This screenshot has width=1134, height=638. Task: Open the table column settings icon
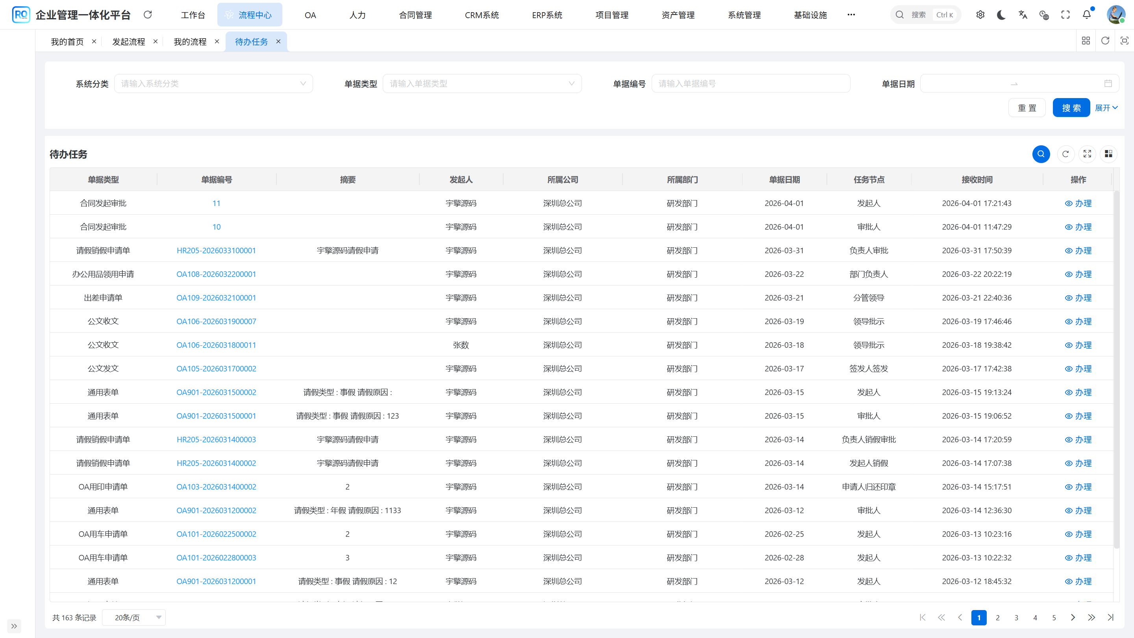[x=1108, y=154]
